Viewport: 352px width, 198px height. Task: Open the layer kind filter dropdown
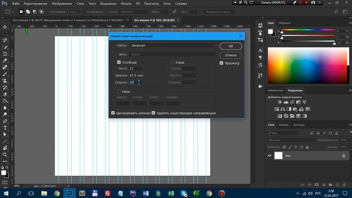283,133
